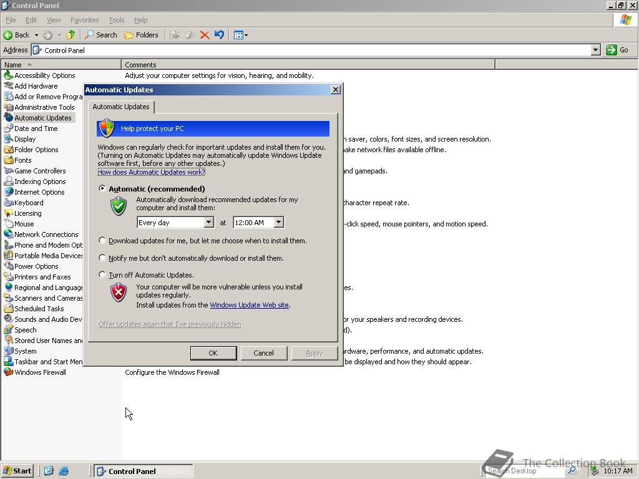Image resolution: width=639 pixels, height=479 pixels.
Task: Click the Back toolbar button
Action: 16,35
